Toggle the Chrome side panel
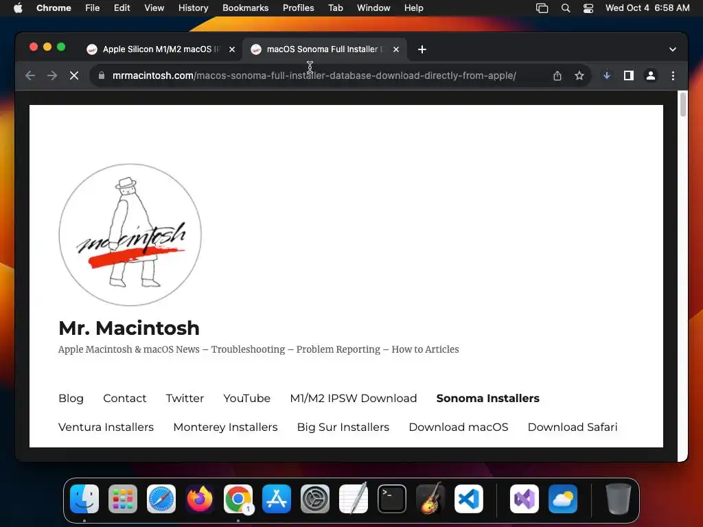Image resolution: width=703 pixels, height=527 pixels. (x=629, y=75)
